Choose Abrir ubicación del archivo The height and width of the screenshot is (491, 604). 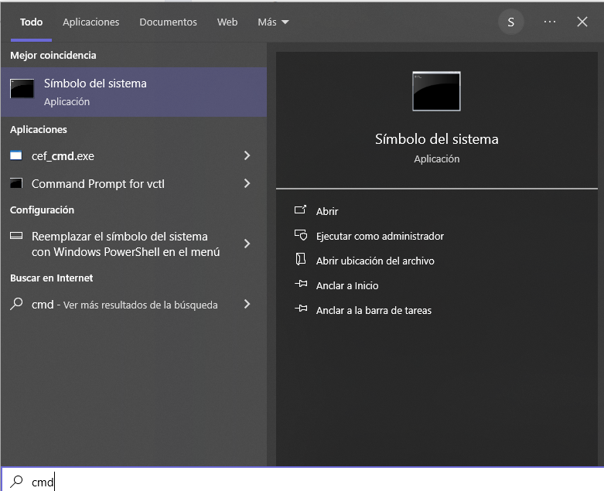[375, 261]
